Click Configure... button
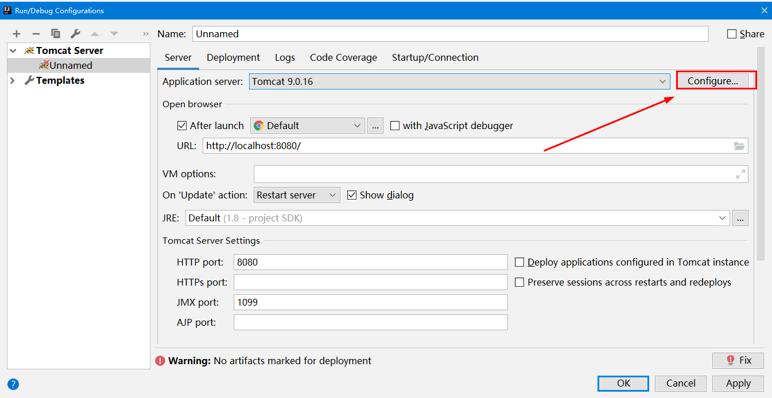This screenshot has height=398, width=772. coord(713,81)
